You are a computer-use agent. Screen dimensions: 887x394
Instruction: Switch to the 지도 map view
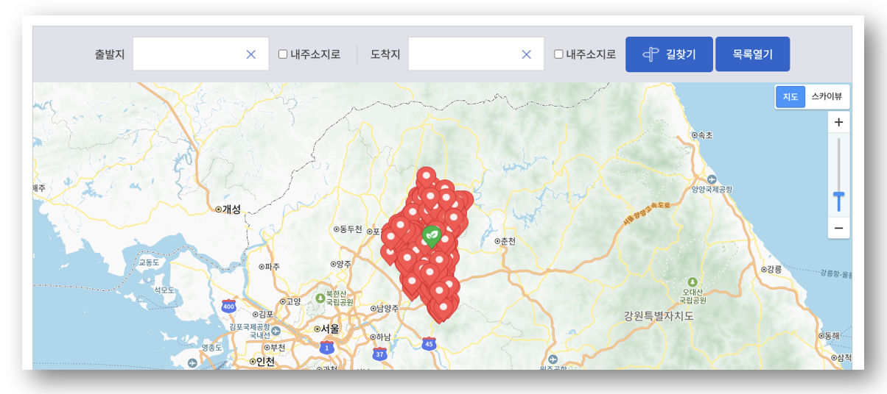click(x=790, y=96)
